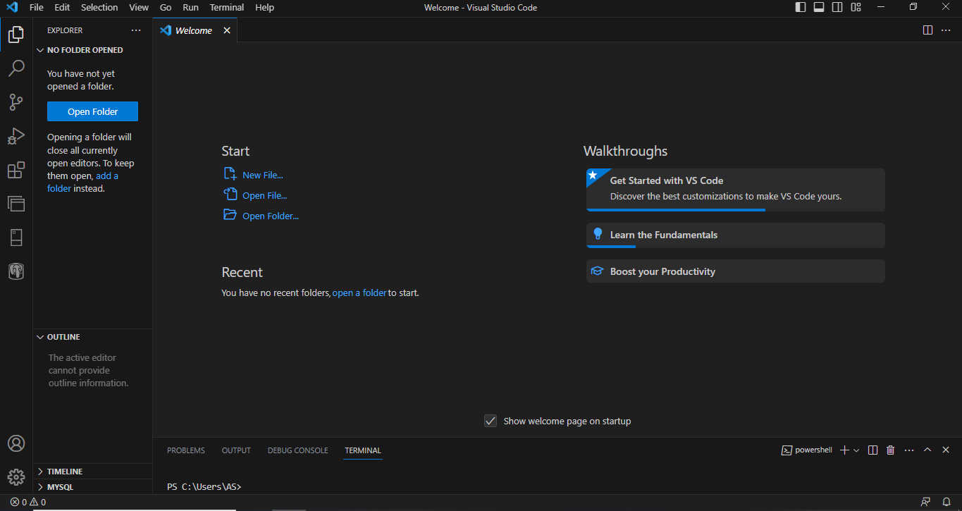Close the Welcome tab

[x=227, y=30]
